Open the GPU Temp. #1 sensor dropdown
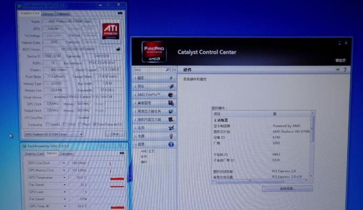The width and height of the screenshot is (363, 210). [x=65, y=206]
